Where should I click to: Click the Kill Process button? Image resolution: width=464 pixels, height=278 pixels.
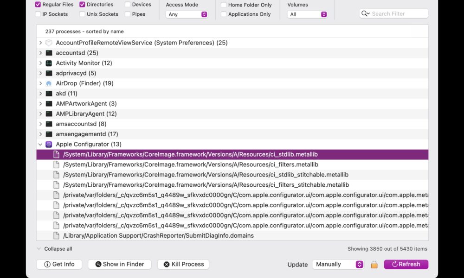pyautogui.click(x=183, y=265)
